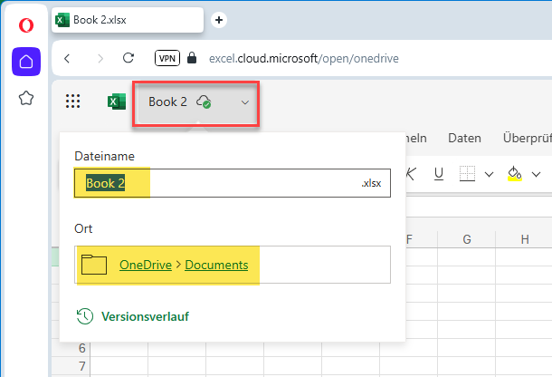Click the Versionsverlauf clock icon
The height and width of the screenshot is (377, 552).
(x=85, y=316)
